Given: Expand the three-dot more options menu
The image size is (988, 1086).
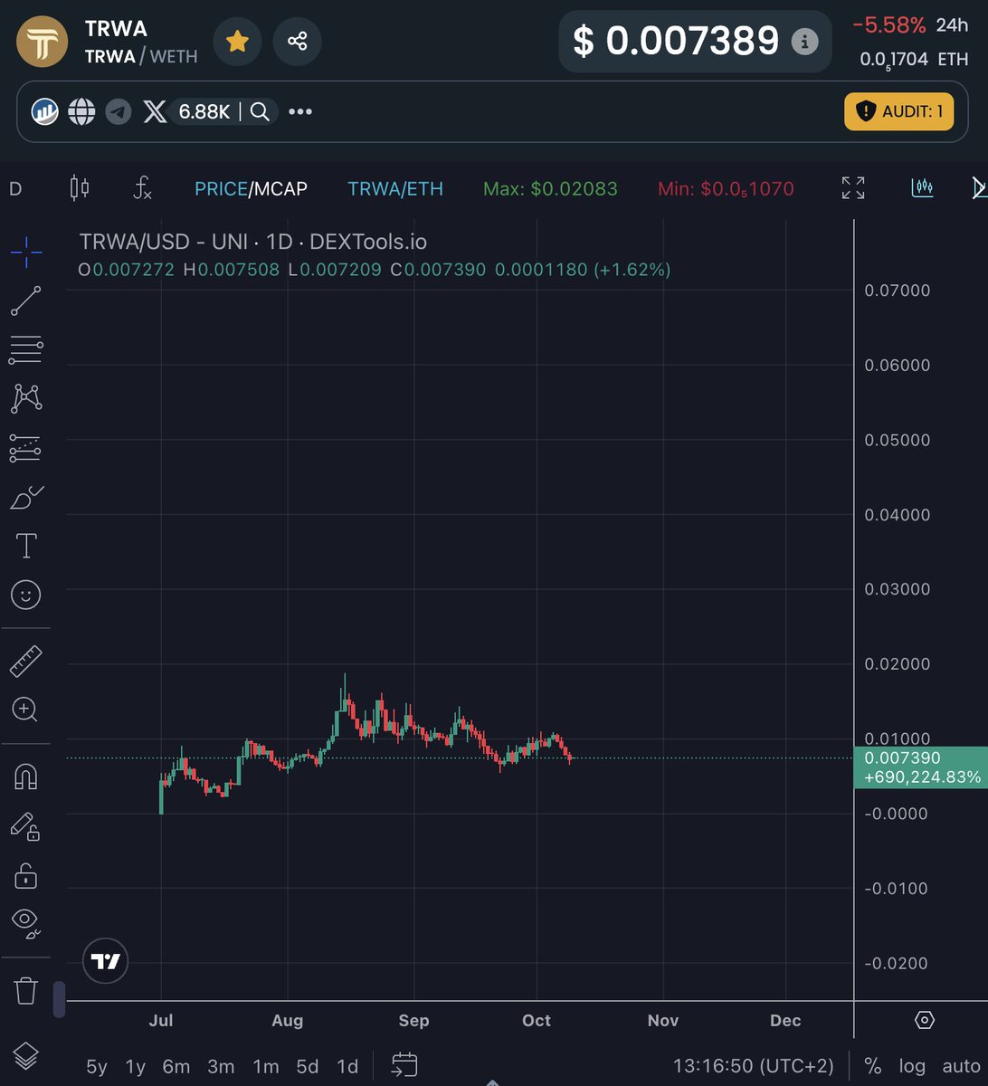Looking at the screenshot, I should click(299, 111).
